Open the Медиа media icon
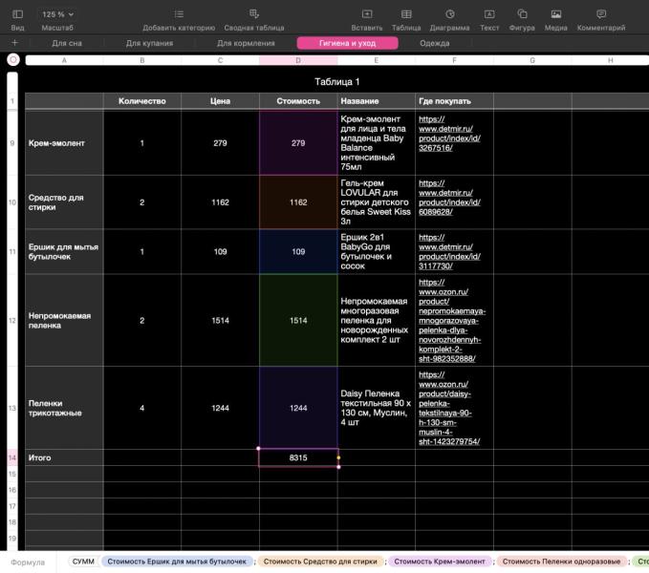The height and width of the screenshot is (573, 649). (556, 14)
